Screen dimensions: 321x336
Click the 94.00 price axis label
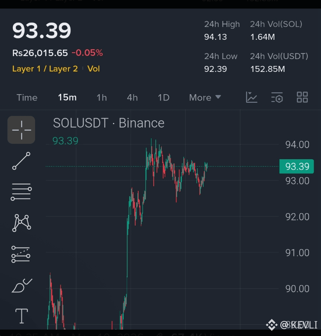[x=297, y=145]
